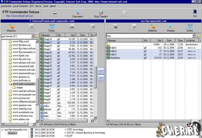Click down arrow of local file list scrollbar
Image resolution: width=202 pixels, height=138 pixels.
click(95, 117)
